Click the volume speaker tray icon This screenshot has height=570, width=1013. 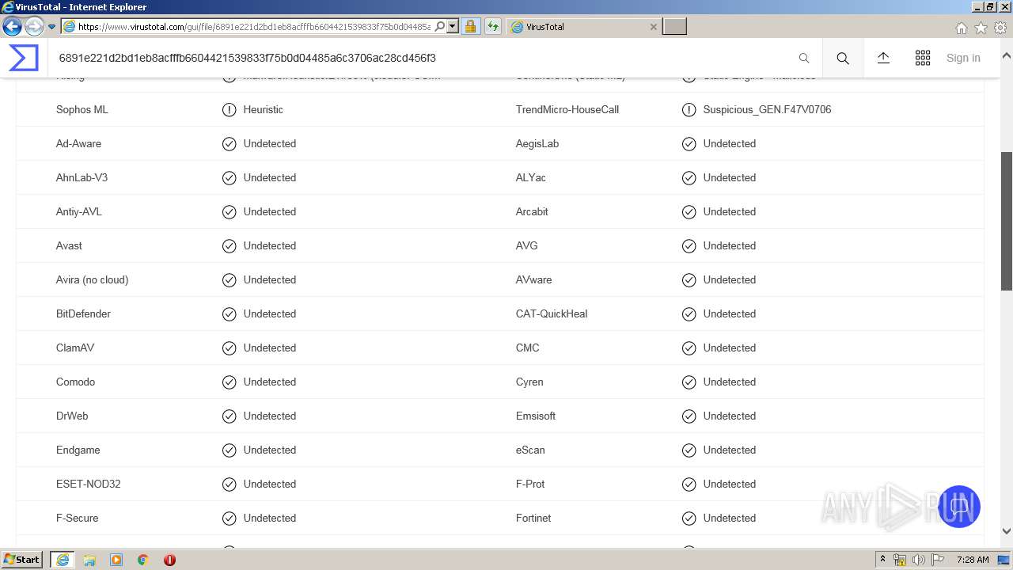919,560
